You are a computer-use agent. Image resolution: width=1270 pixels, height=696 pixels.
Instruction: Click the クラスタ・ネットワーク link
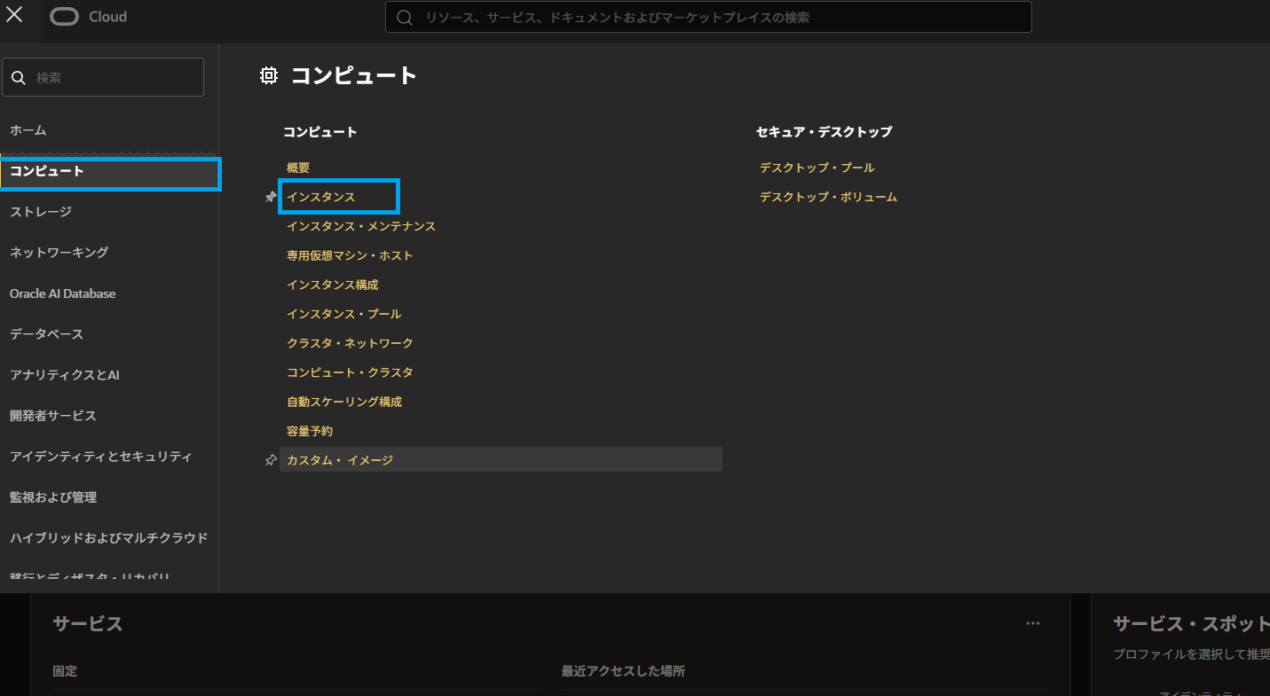coord(350,342)
